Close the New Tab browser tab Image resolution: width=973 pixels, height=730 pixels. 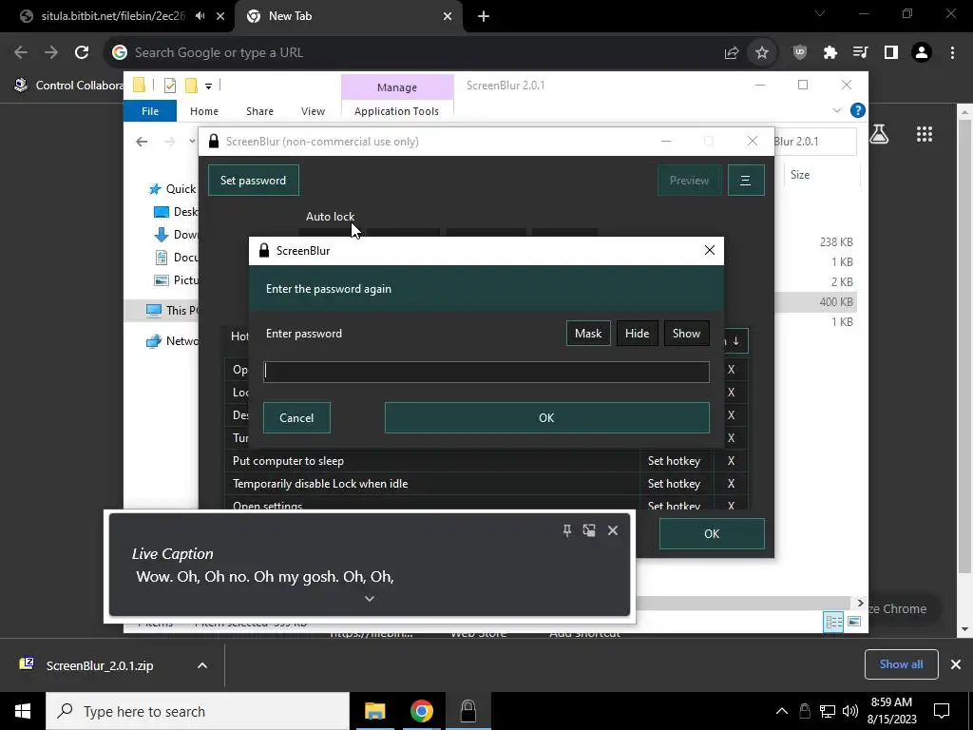click(x=448, y=16)
